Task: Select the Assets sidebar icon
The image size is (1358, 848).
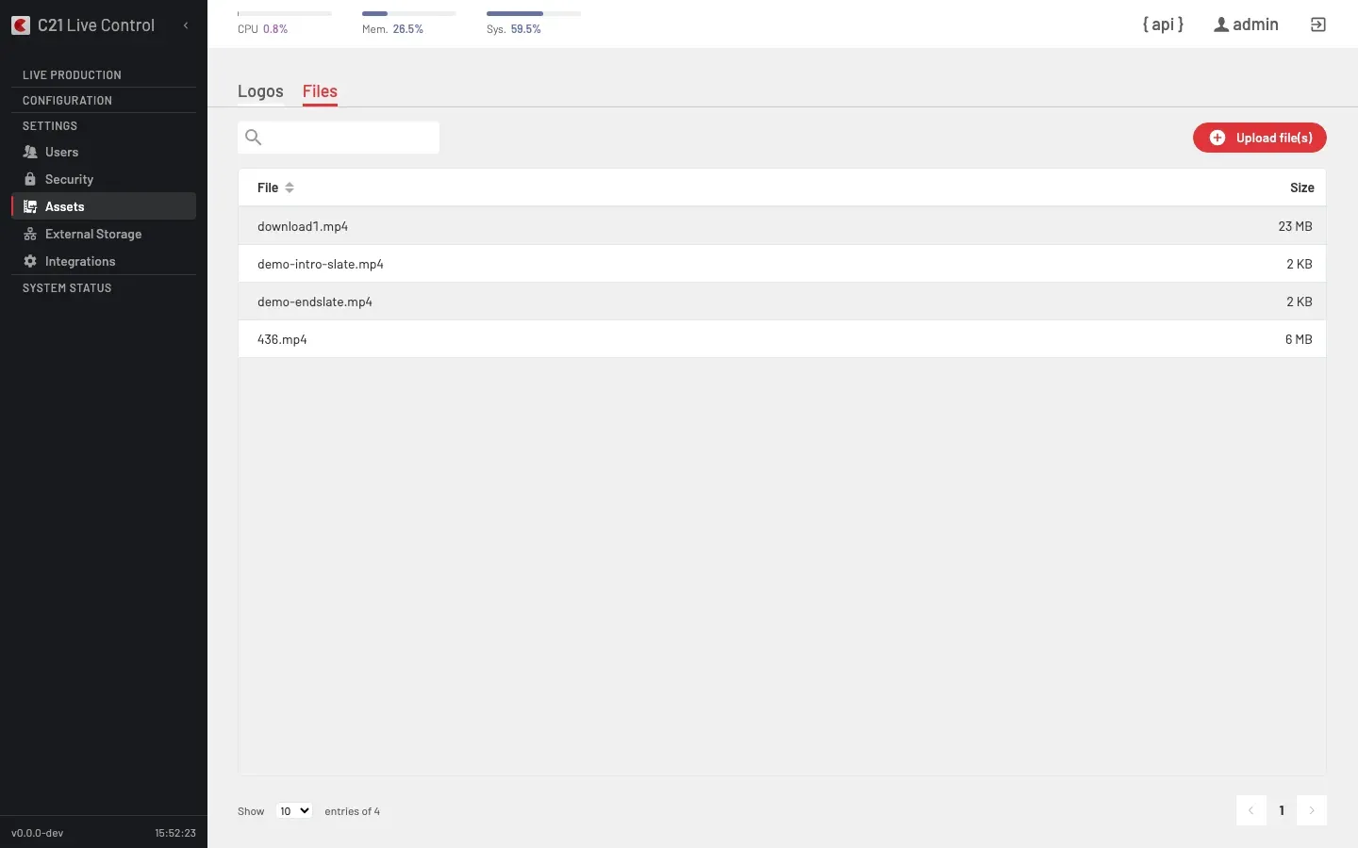Action: point(30,206)
